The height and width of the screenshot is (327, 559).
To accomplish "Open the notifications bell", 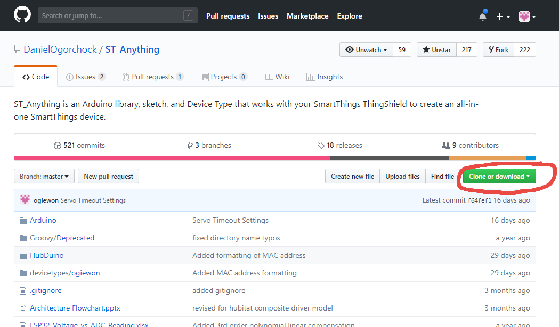I will pos(483,16).
